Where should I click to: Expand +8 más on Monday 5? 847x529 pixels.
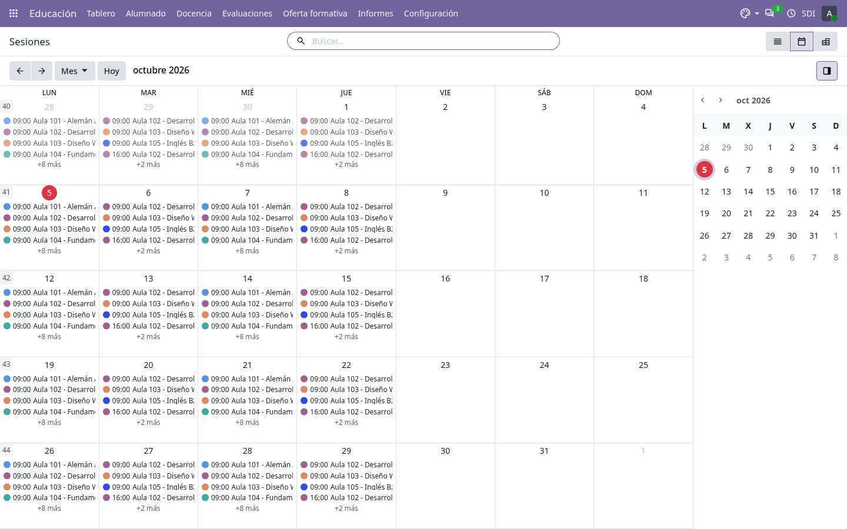[x=49, y=251]
